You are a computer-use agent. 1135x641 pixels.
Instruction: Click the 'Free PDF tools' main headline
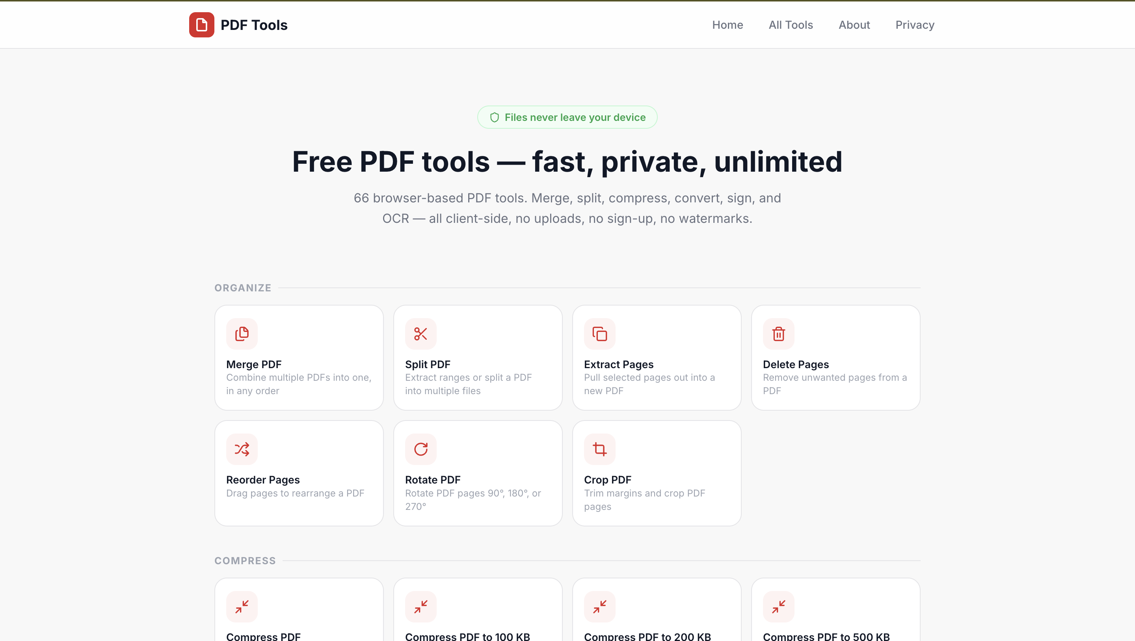(567, 162)
